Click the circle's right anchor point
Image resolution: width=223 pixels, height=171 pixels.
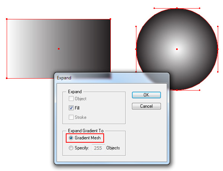[x=218, y=49]
